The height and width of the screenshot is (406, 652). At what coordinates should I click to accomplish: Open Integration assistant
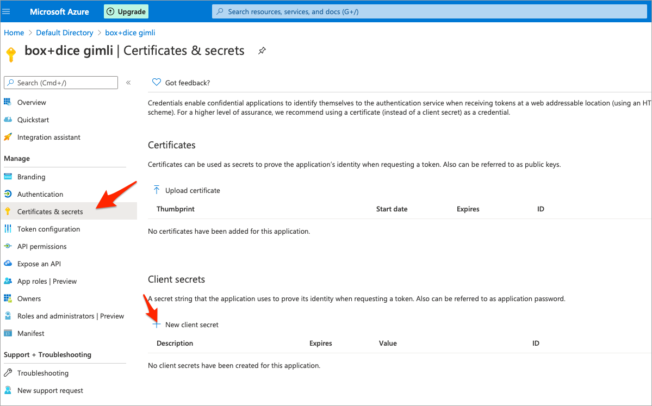(48, 137)
